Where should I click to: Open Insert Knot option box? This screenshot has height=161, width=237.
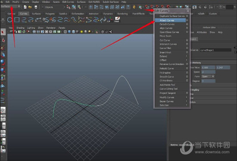[x=187, y=52]
